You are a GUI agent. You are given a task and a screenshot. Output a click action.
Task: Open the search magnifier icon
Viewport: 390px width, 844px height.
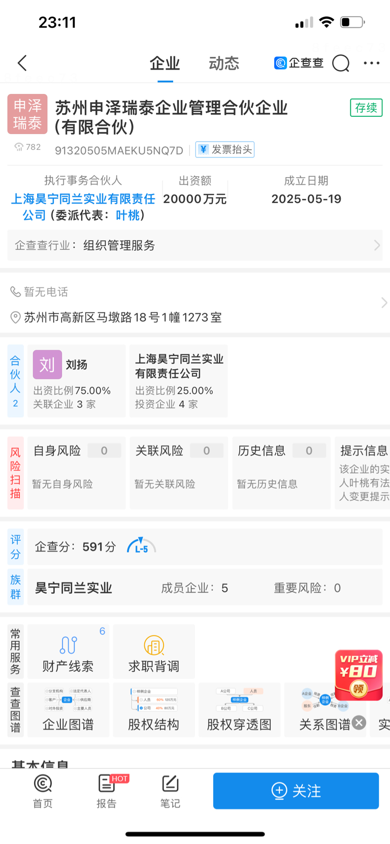(x=341, y=63)
